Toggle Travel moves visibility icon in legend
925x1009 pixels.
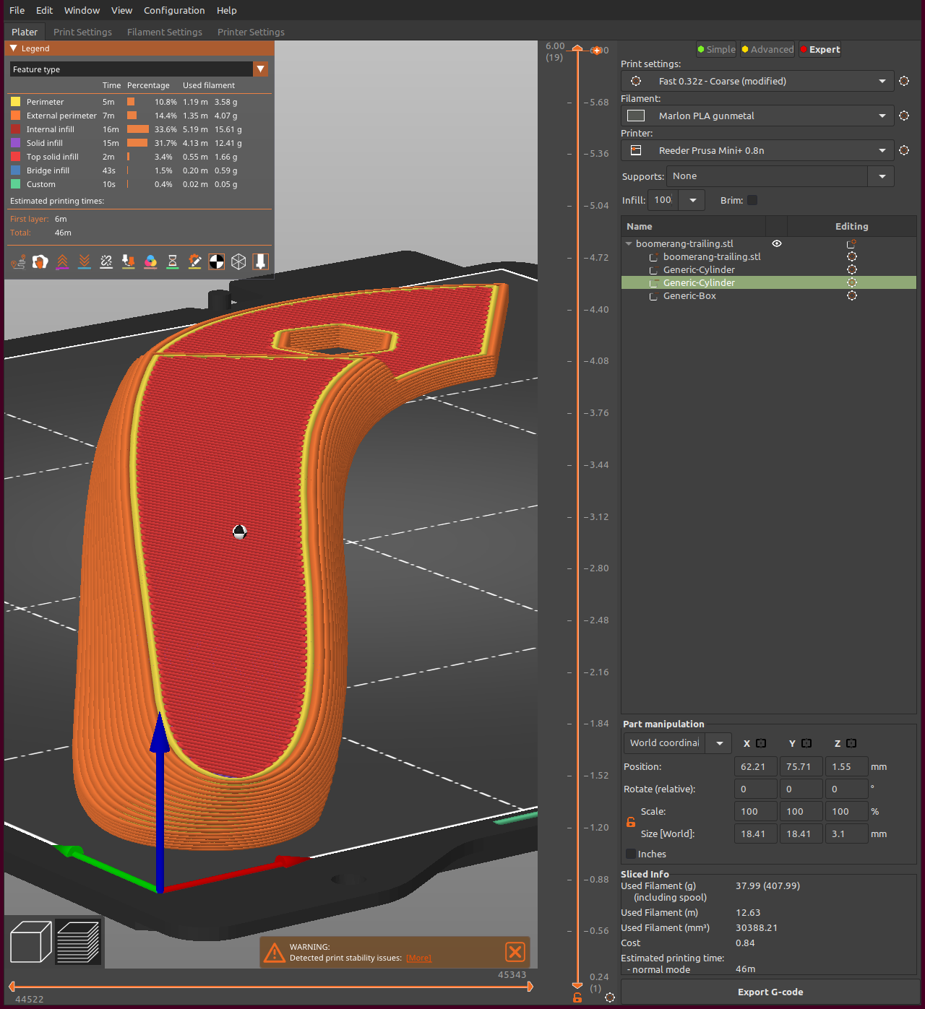(x=18, y=261)
